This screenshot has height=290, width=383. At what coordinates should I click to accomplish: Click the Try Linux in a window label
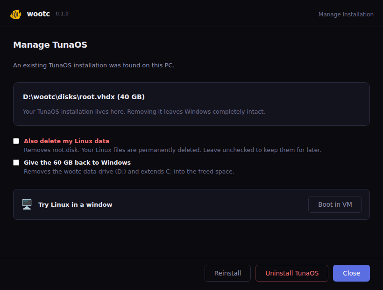tap(75, 205)
